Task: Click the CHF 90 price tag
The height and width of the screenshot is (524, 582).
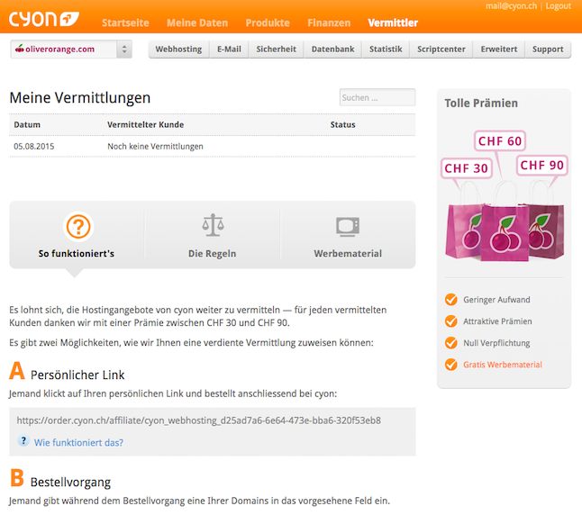Action: [x=542, y=165]
